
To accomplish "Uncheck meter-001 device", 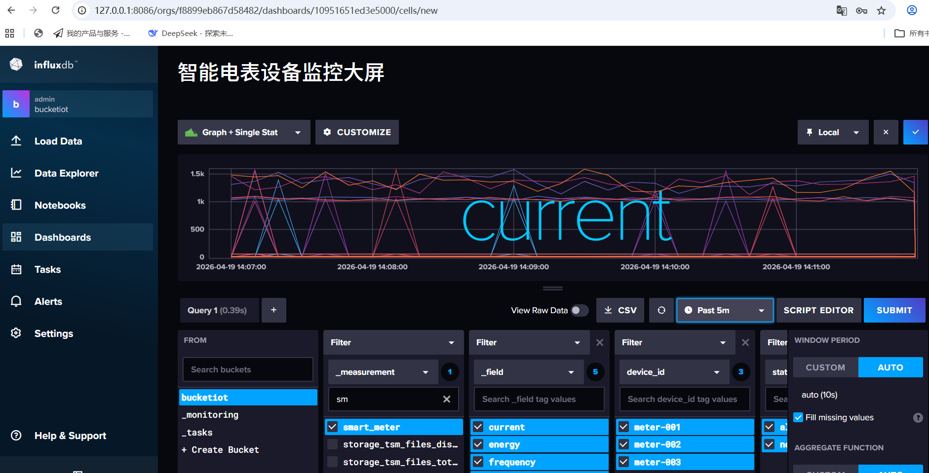I will [624, 427].
